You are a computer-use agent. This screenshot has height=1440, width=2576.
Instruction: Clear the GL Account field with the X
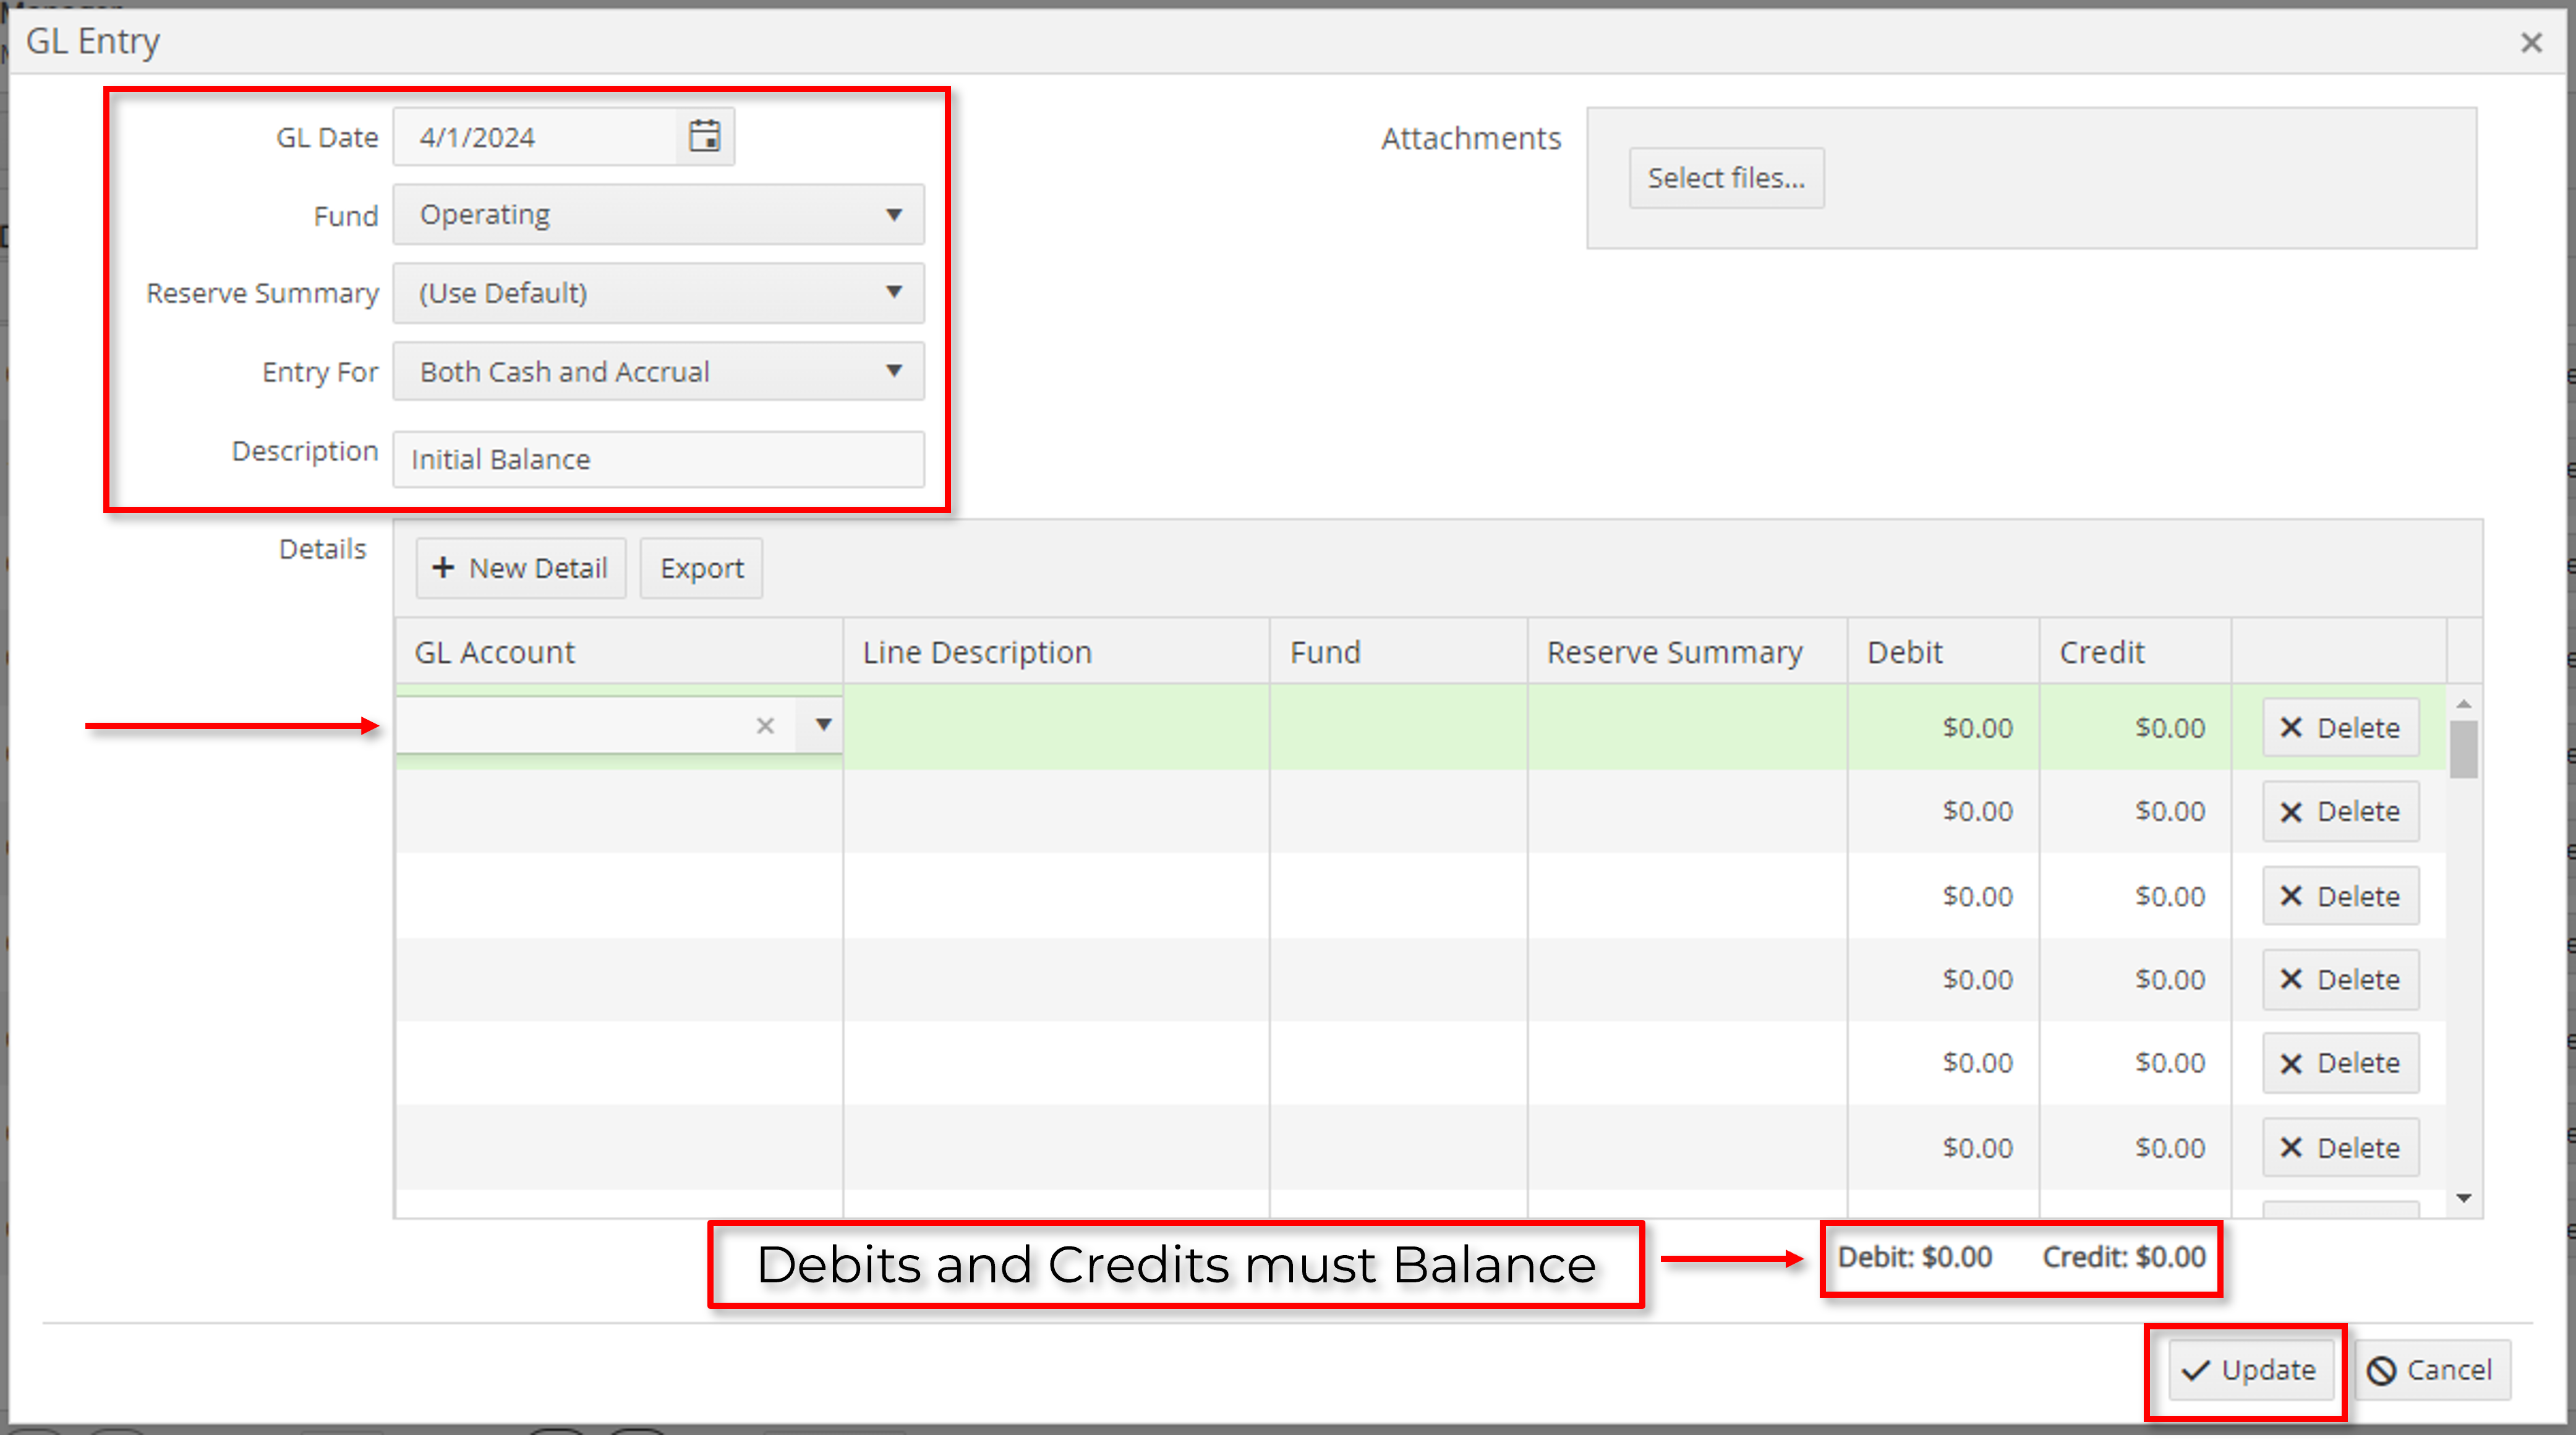tap(765, 726)
